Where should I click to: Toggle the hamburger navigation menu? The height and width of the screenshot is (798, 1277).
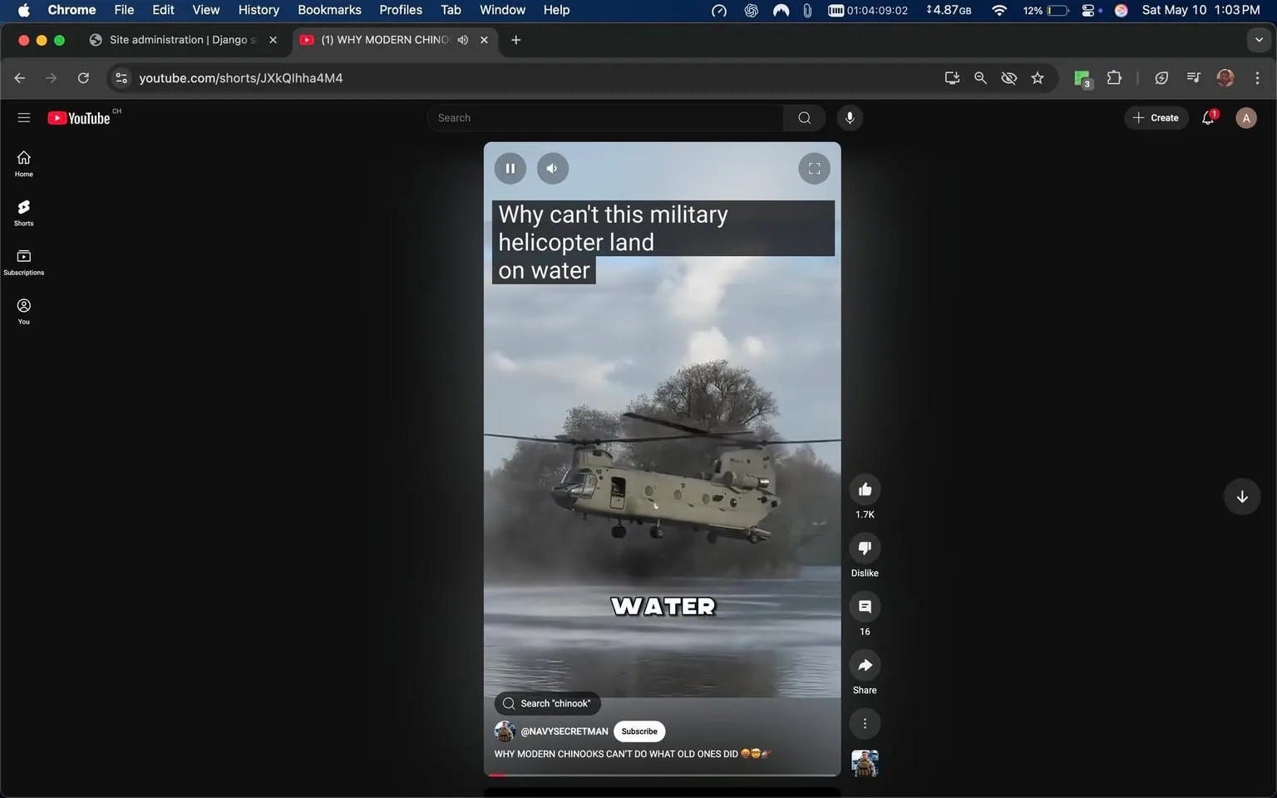[x=24, y=117]
